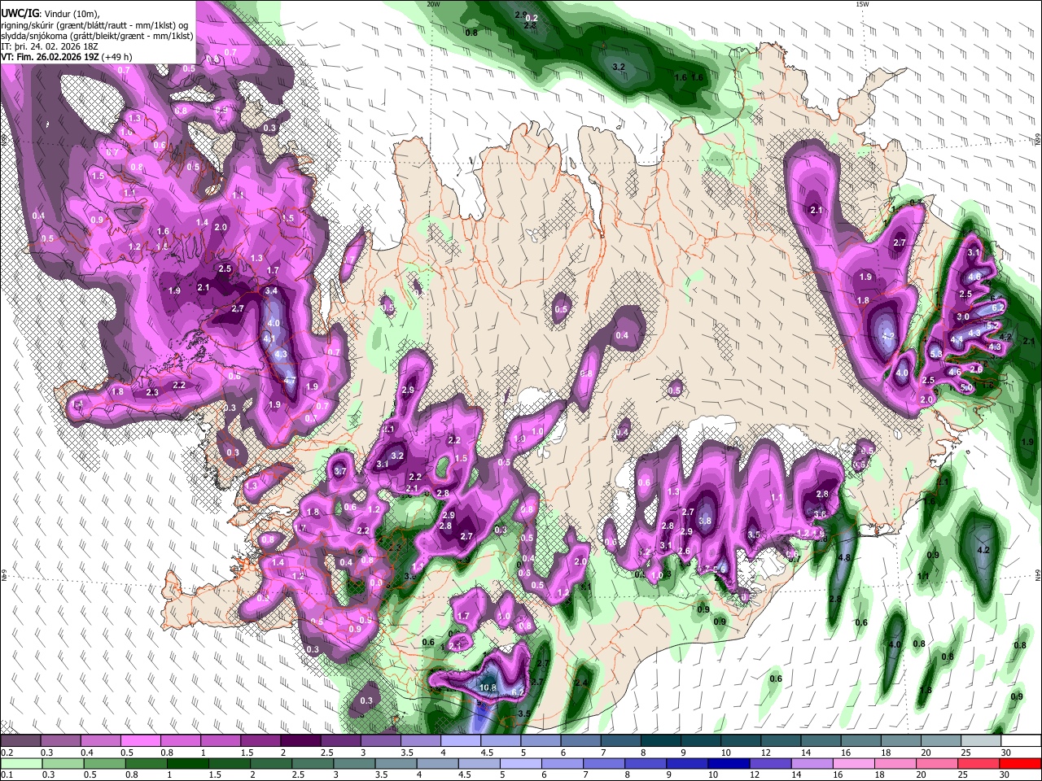Click the 2.4 rain value near the south coast
The width and height of the screenshot is (1042, 781).
(x=581, y=683)
